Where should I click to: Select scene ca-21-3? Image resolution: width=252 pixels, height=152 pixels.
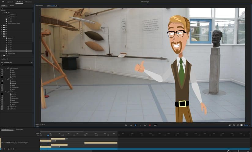coord(10,45)
